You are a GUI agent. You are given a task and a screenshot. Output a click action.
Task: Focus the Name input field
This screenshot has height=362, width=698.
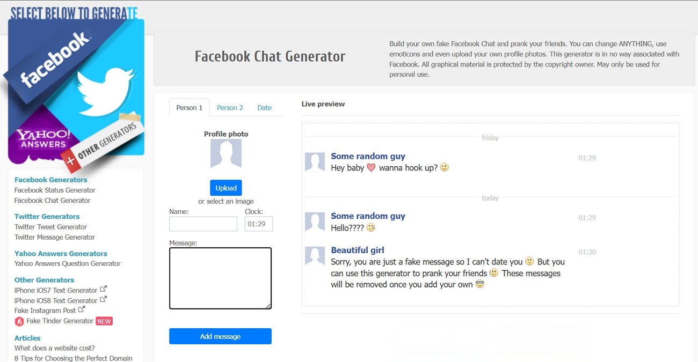pyautogui.click(x=203, y=224)
